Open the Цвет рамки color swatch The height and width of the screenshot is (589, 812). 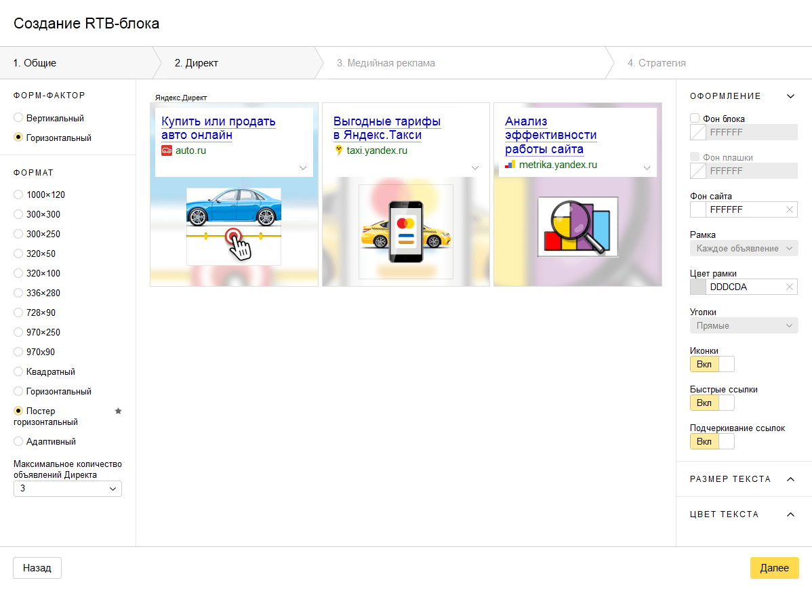pyautogui.click(x=697, y=287)
